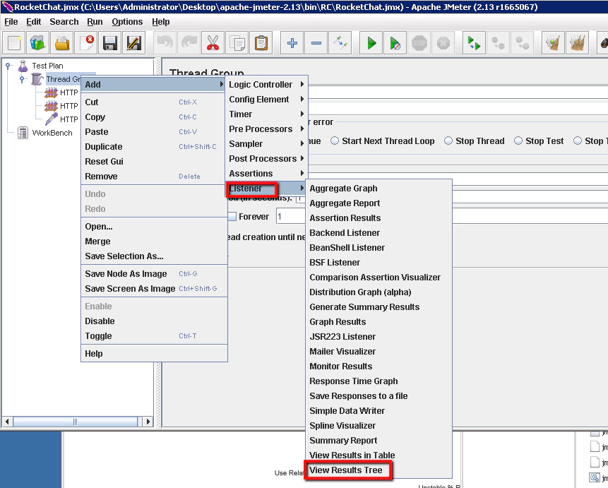The width and height of the screenshot is (608, 488).
Task: Clear results using the broom icon
Action: (554, 43)
